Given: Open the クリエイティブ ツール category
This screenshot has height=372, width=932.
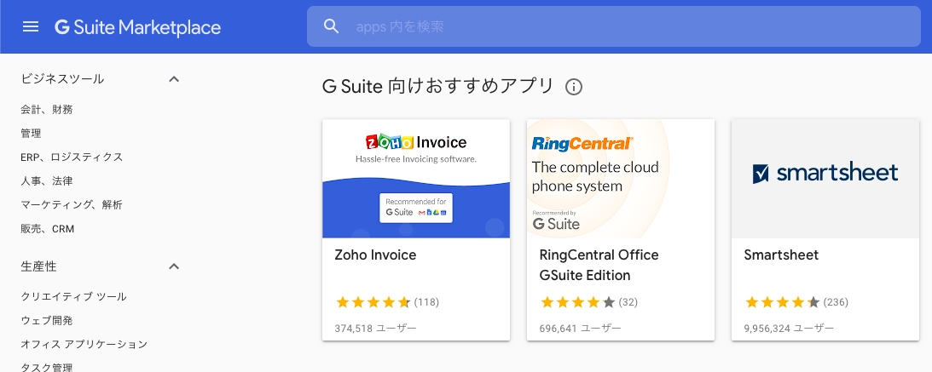Looking at the screenshot, I should click(x=73, y=296).
